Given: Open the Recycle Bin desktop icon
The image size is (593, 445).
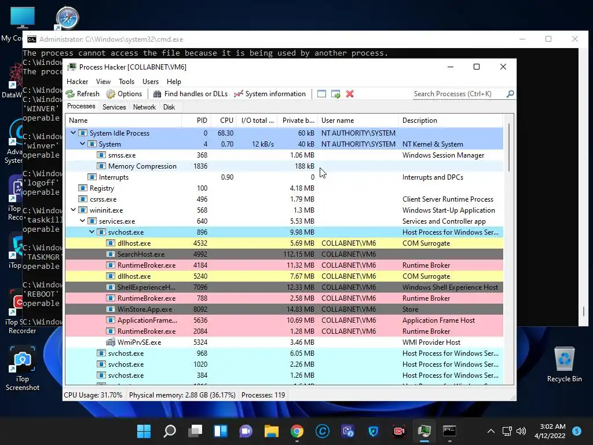Looking at the screenshot, I should [x=564, y=365].
